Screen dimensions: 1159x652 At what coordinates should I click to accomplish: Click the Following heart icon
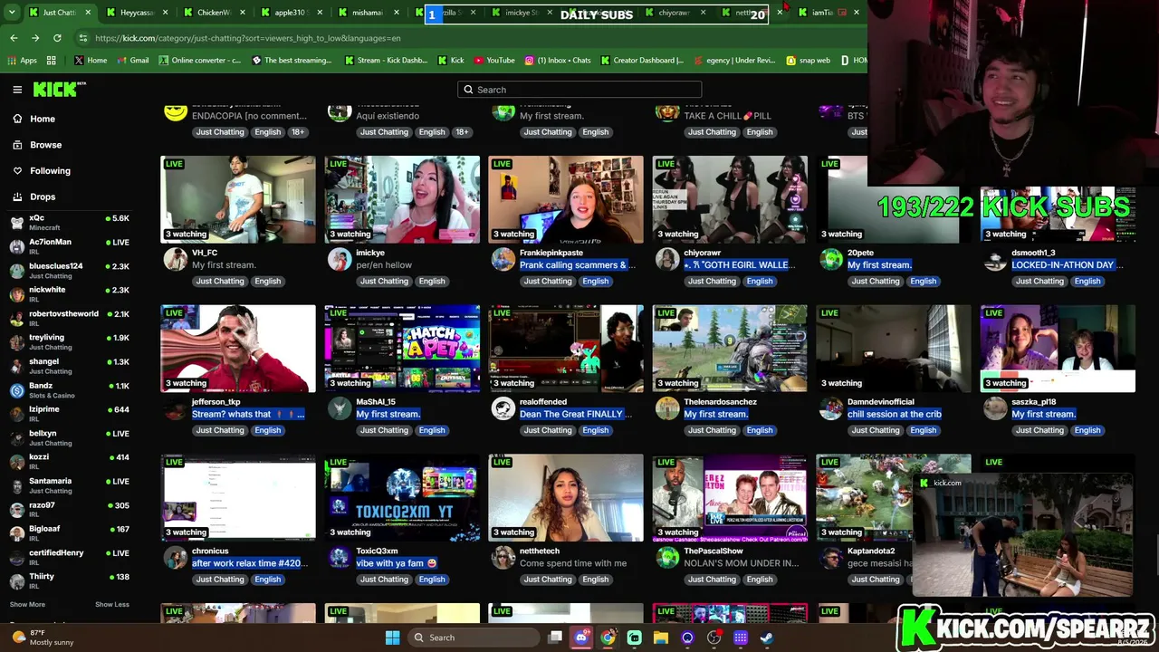(17, 170)
